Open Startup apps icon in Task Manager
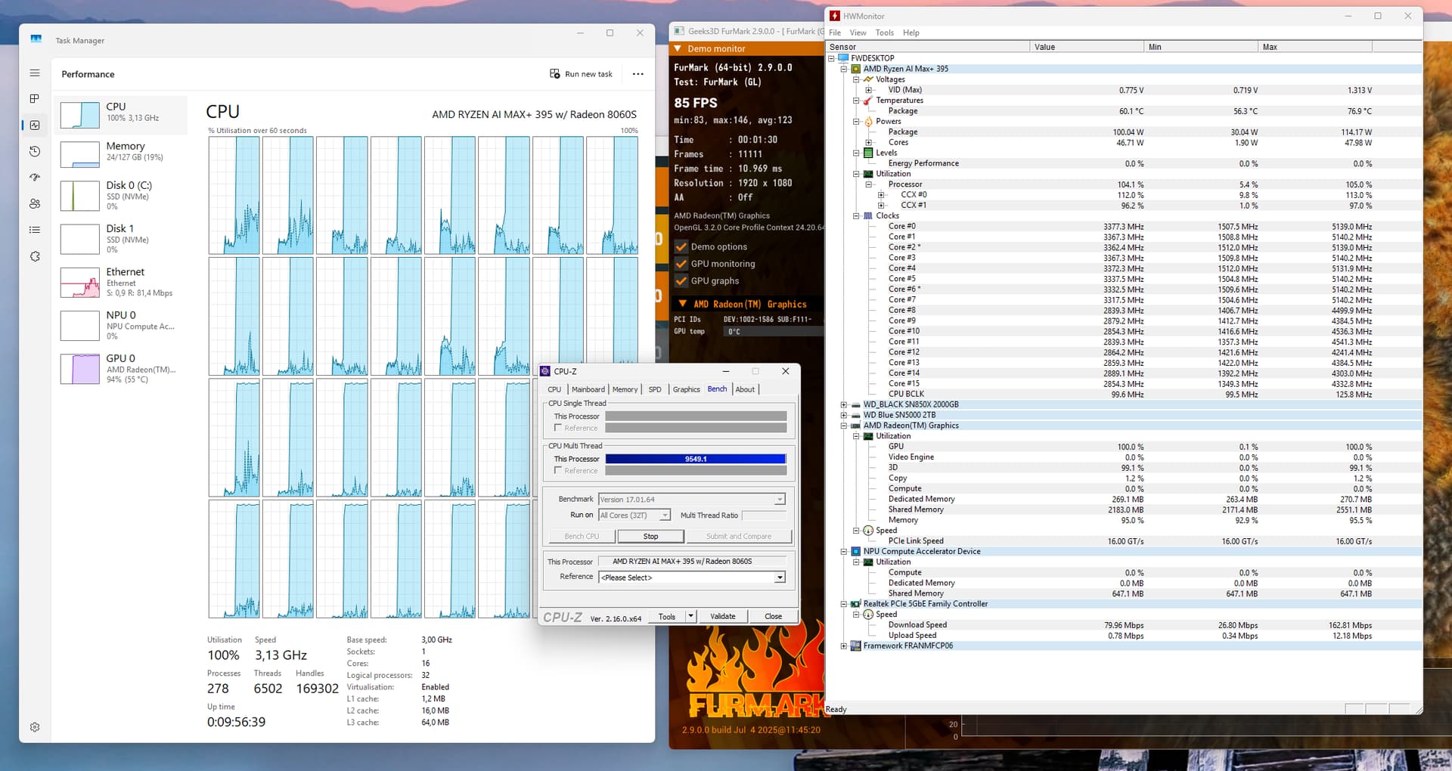Viewport: 1452px width, 771px height. [35, 178]
